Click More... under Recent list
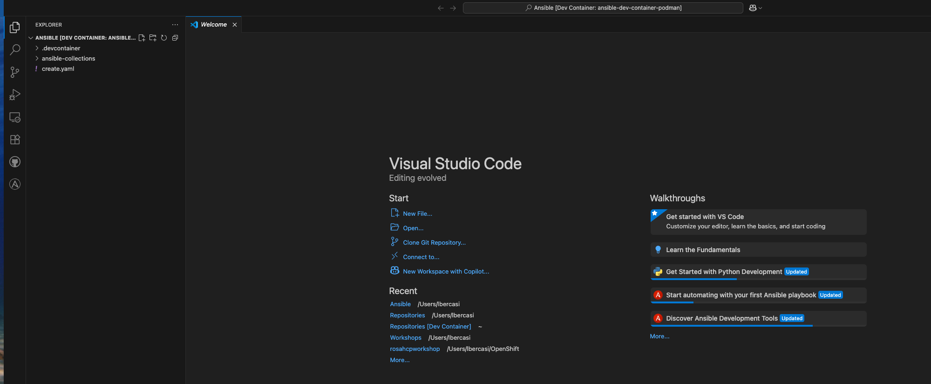 (x=400, y=360)
